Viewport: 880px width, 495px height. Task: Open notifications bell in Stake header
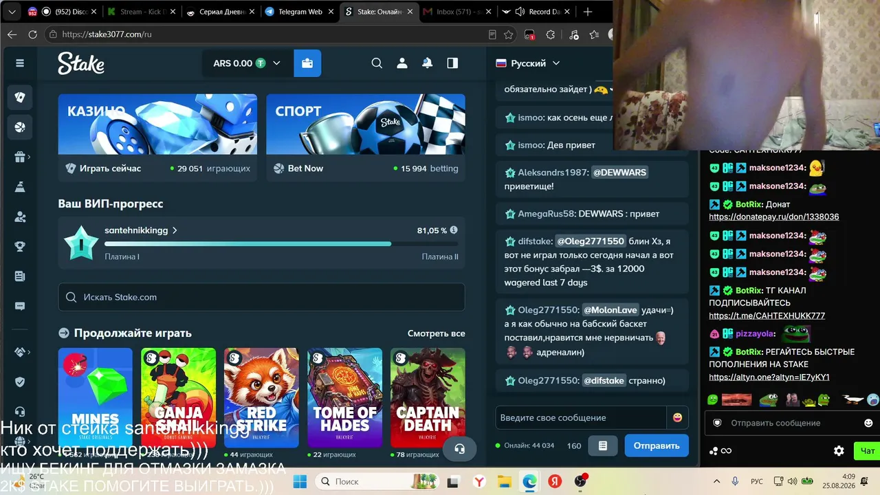coord(427,63)
